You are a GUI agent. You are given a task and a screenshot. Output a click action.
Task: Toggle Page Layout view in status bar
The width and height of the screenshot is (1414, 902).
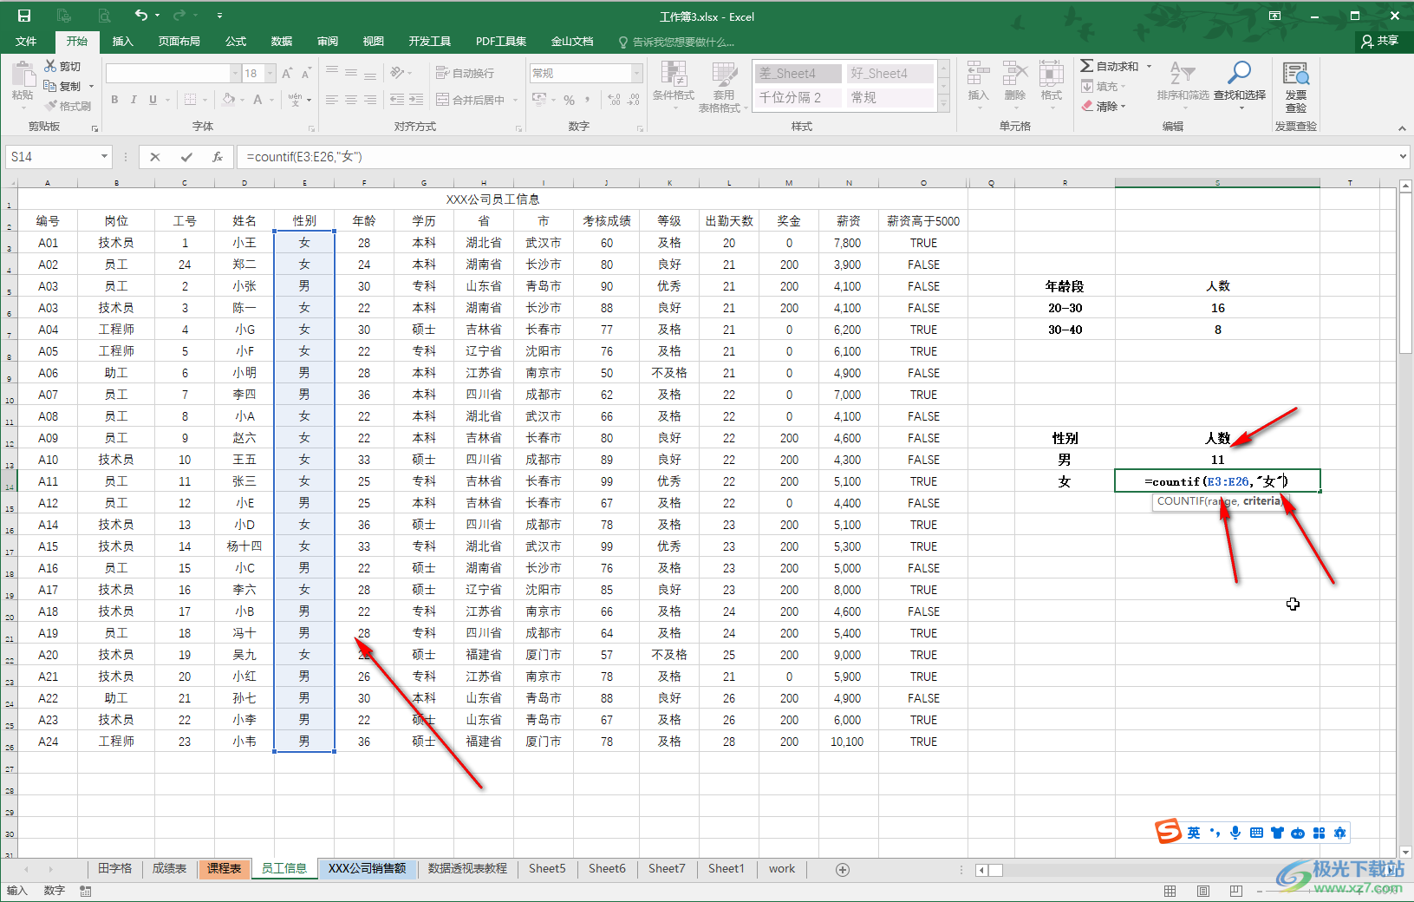click(x=1203, y=891)
